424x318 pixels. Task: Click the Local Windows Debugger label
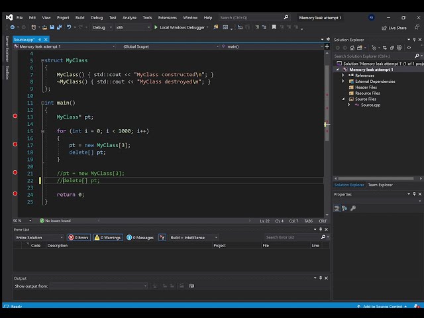click(x=182, y=27)
